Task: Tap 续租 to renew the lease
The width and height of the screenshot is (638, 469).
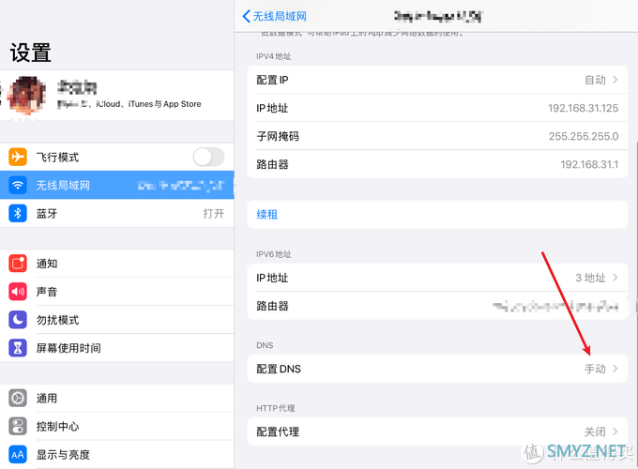Action: [266, 215]
